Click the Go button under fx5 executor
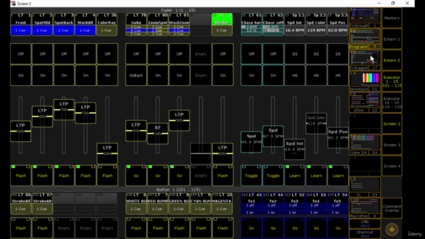 [x=338, y=228]
